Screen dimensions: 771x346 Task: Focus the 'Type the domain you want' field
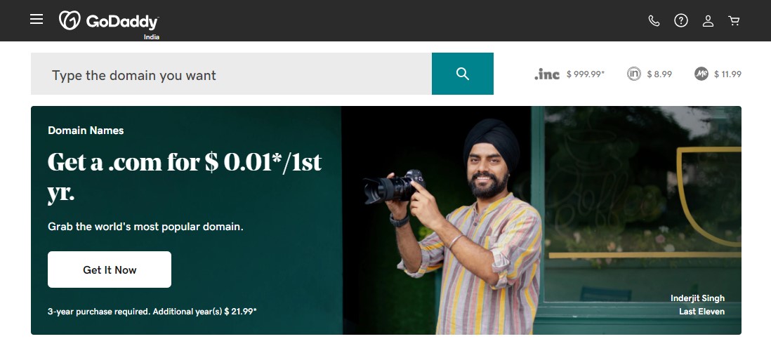[x=231, y=74]
